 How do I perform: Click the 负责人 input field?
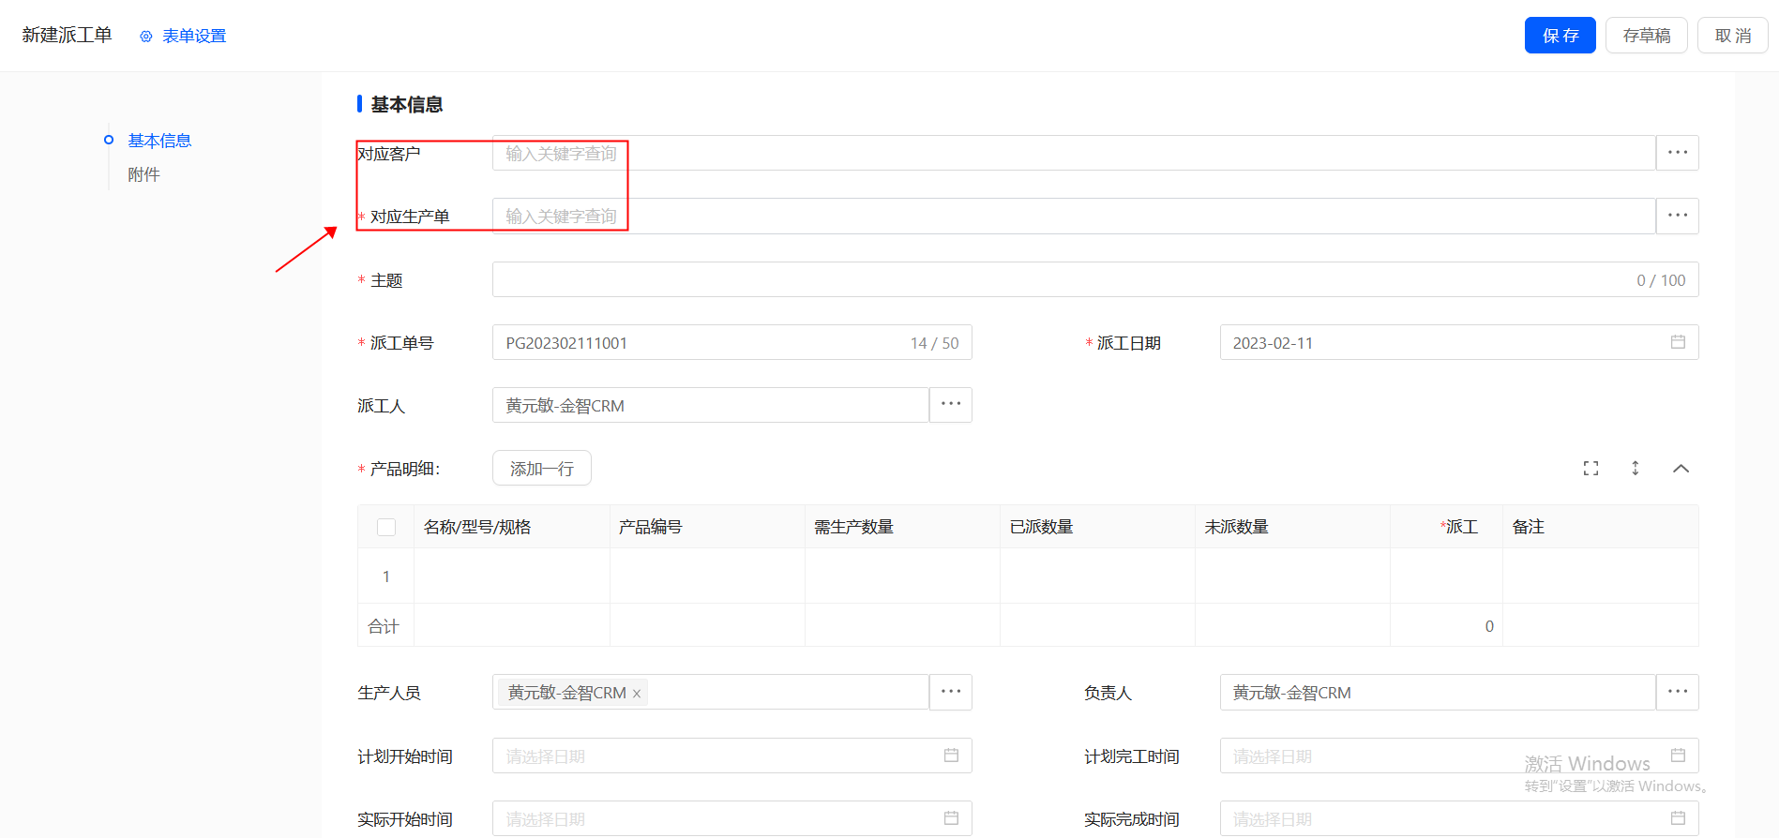1438,692
